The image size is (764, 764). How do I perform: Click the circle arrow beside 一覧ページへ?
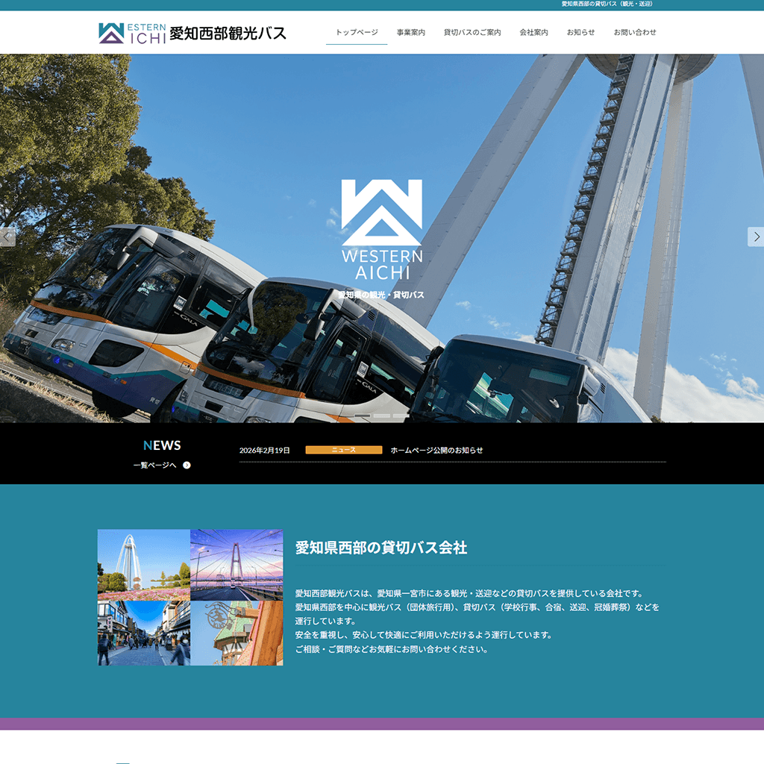(187, 465)
